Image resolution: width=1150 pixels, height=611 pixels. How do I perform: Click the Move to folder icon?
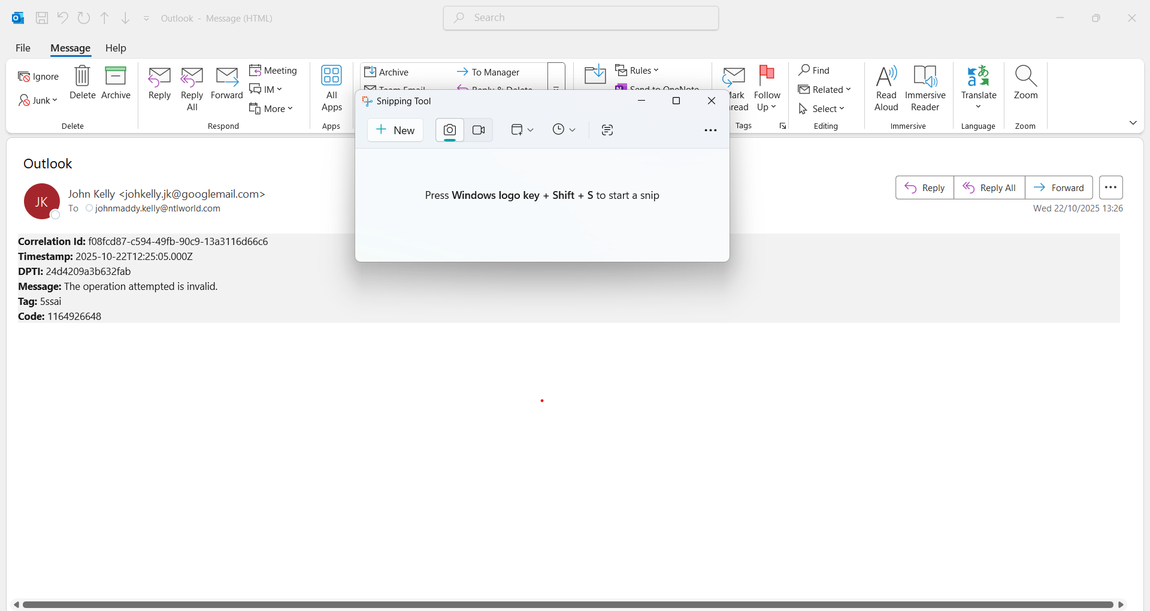pyautogui.click(x=595, y=75)
